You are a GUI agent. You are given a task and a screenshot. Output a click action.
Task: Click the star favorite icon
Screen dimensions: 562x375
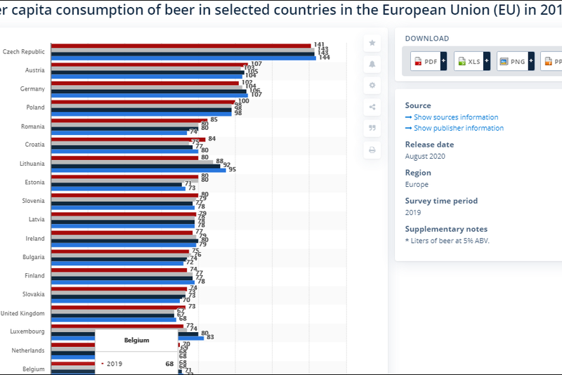(372, 43)
